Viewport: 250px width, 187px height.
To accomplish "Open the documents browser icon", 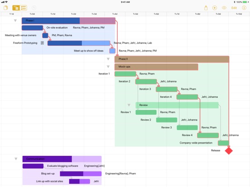I will point(6,8).
